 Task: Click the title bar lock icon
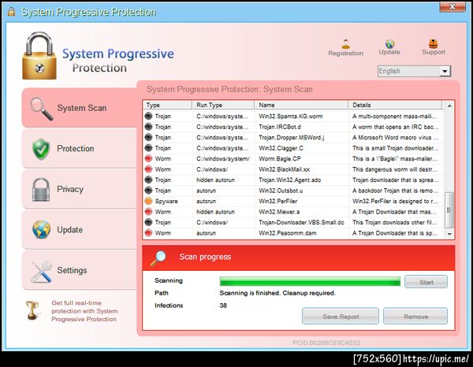[x=12, y=12]
